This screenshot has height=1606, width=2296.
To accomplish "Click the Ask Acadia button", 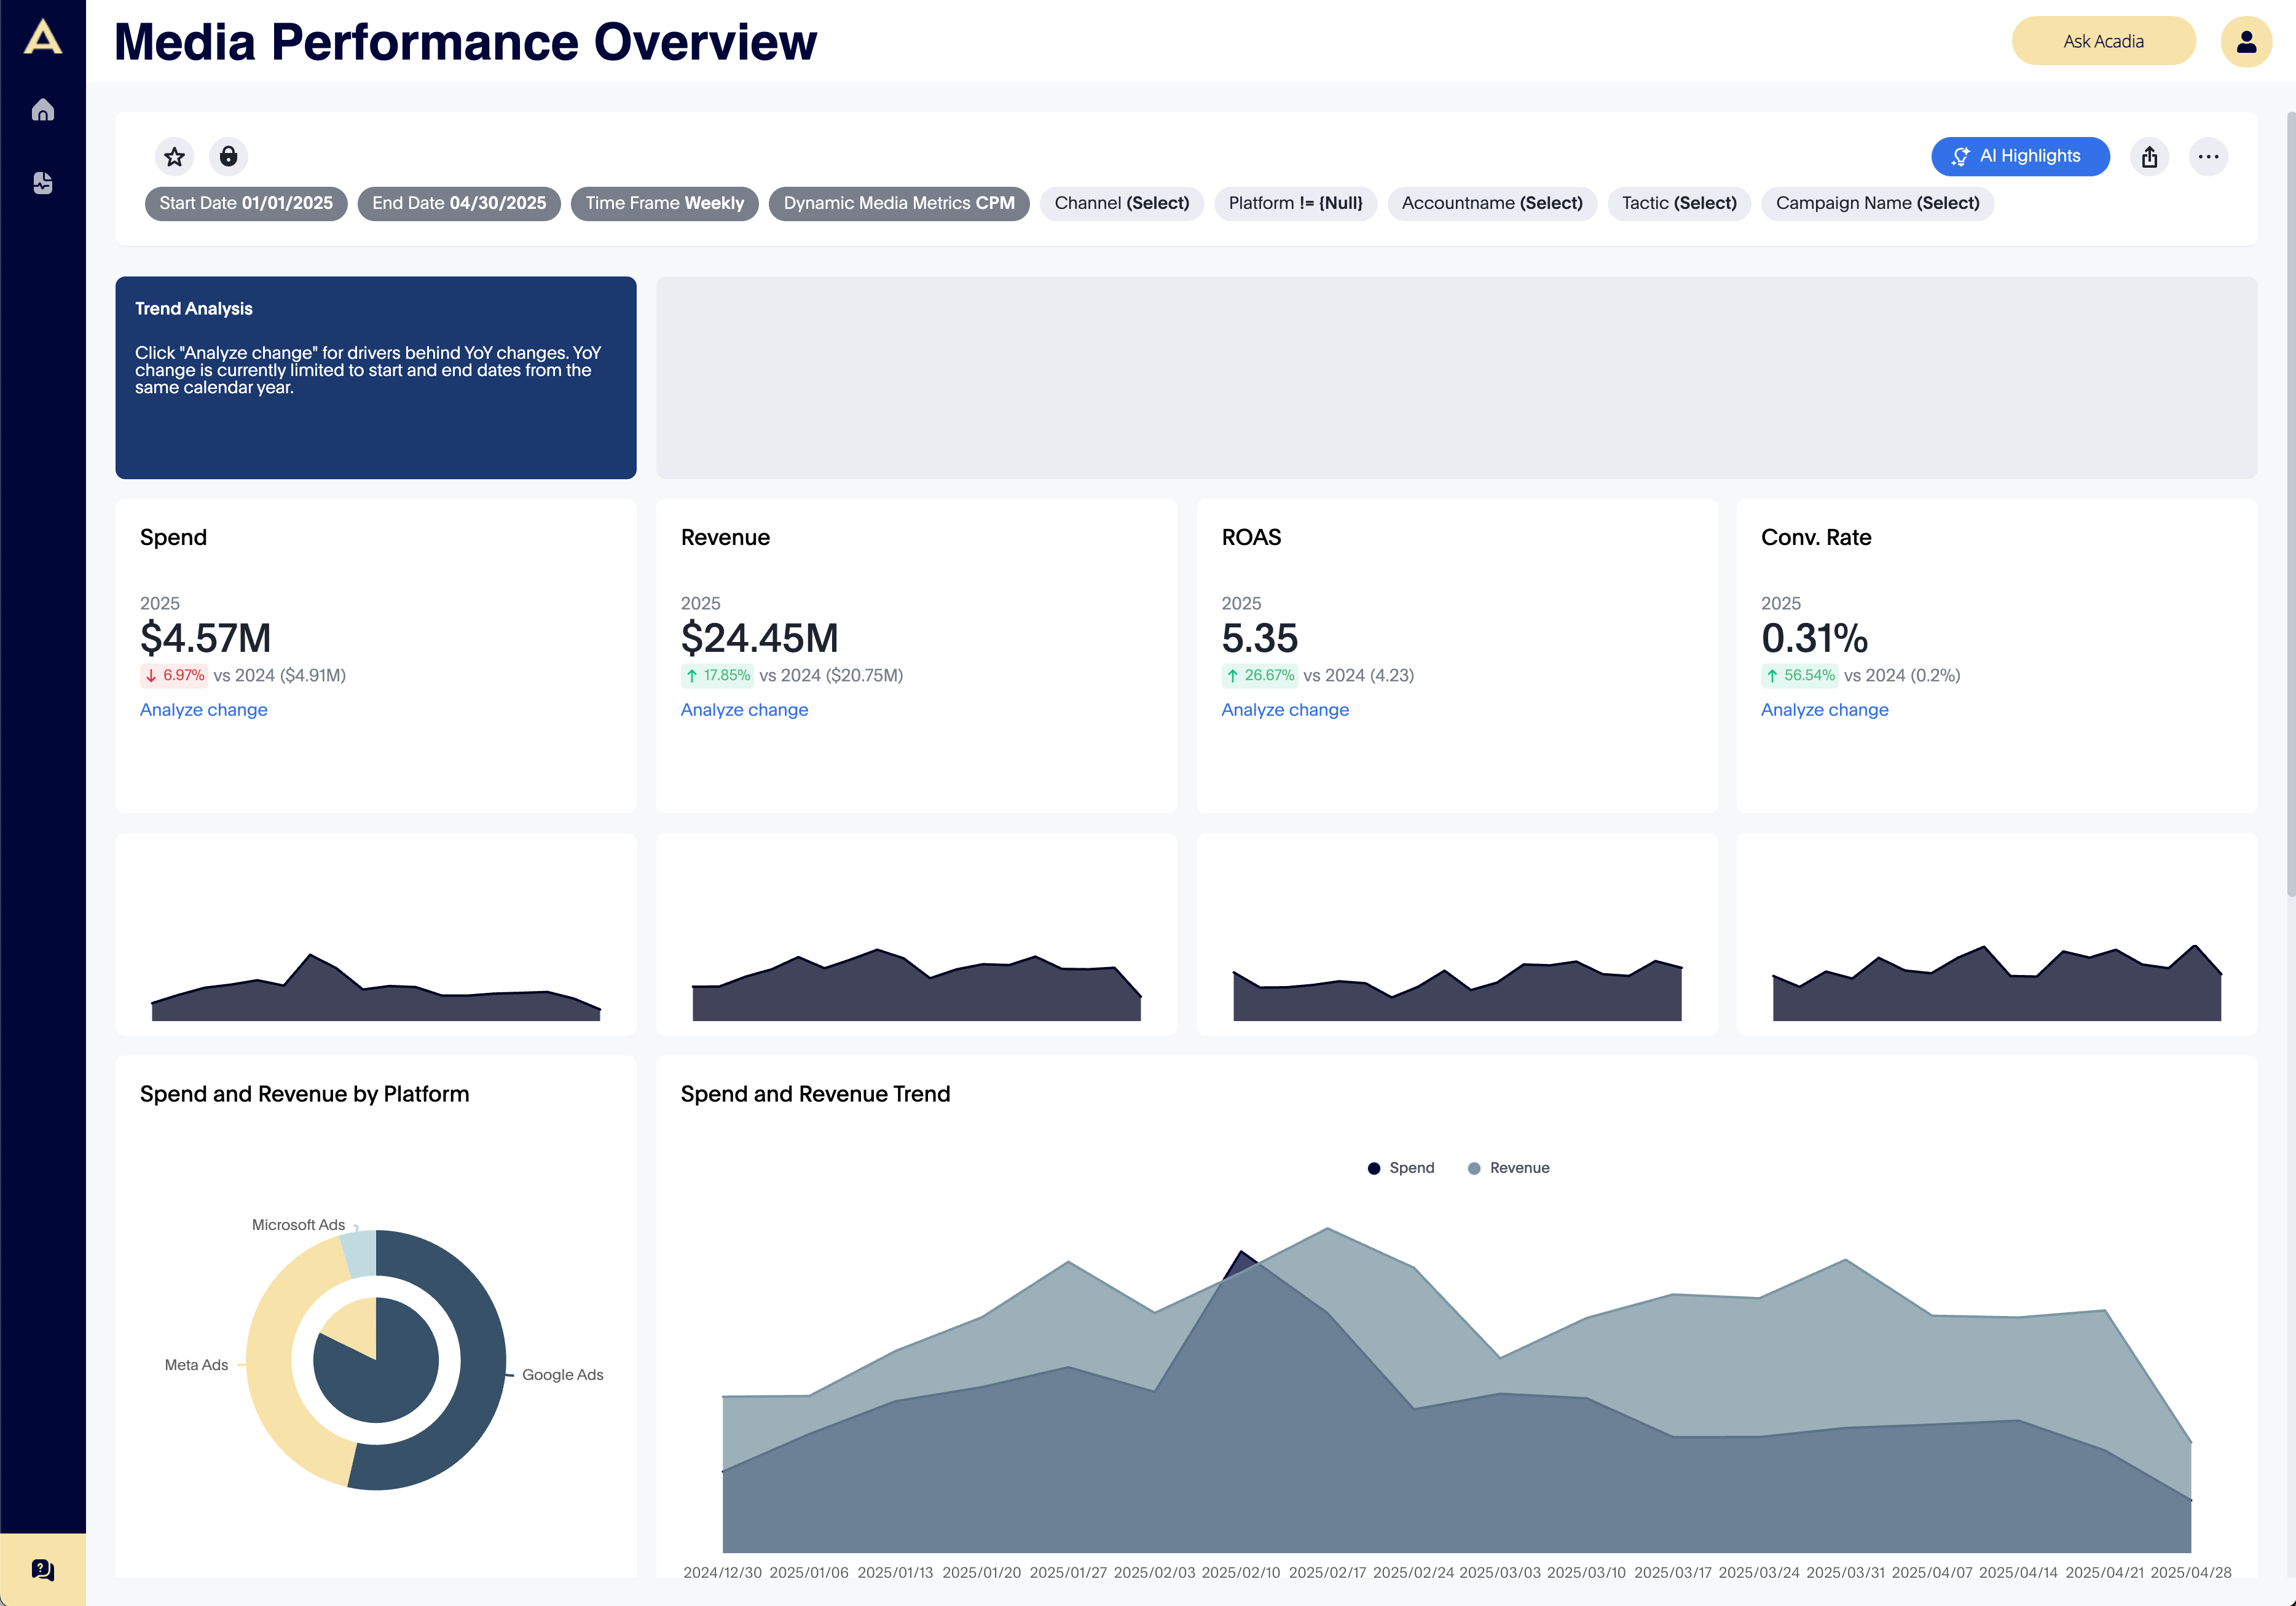I will coord(2103,40).
